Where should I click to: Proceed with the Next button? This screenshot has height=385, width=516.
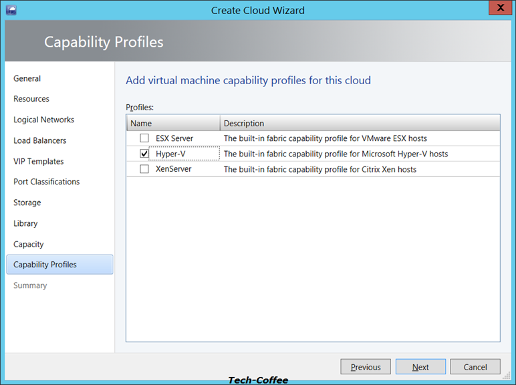coord(420,366)
